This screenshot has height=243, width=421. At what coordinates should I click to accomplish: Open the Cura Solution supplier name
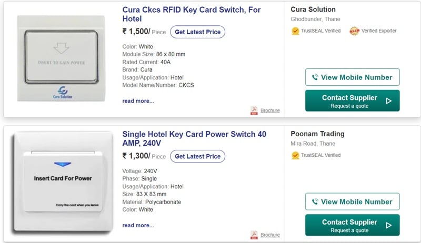[x=313, y=9]
